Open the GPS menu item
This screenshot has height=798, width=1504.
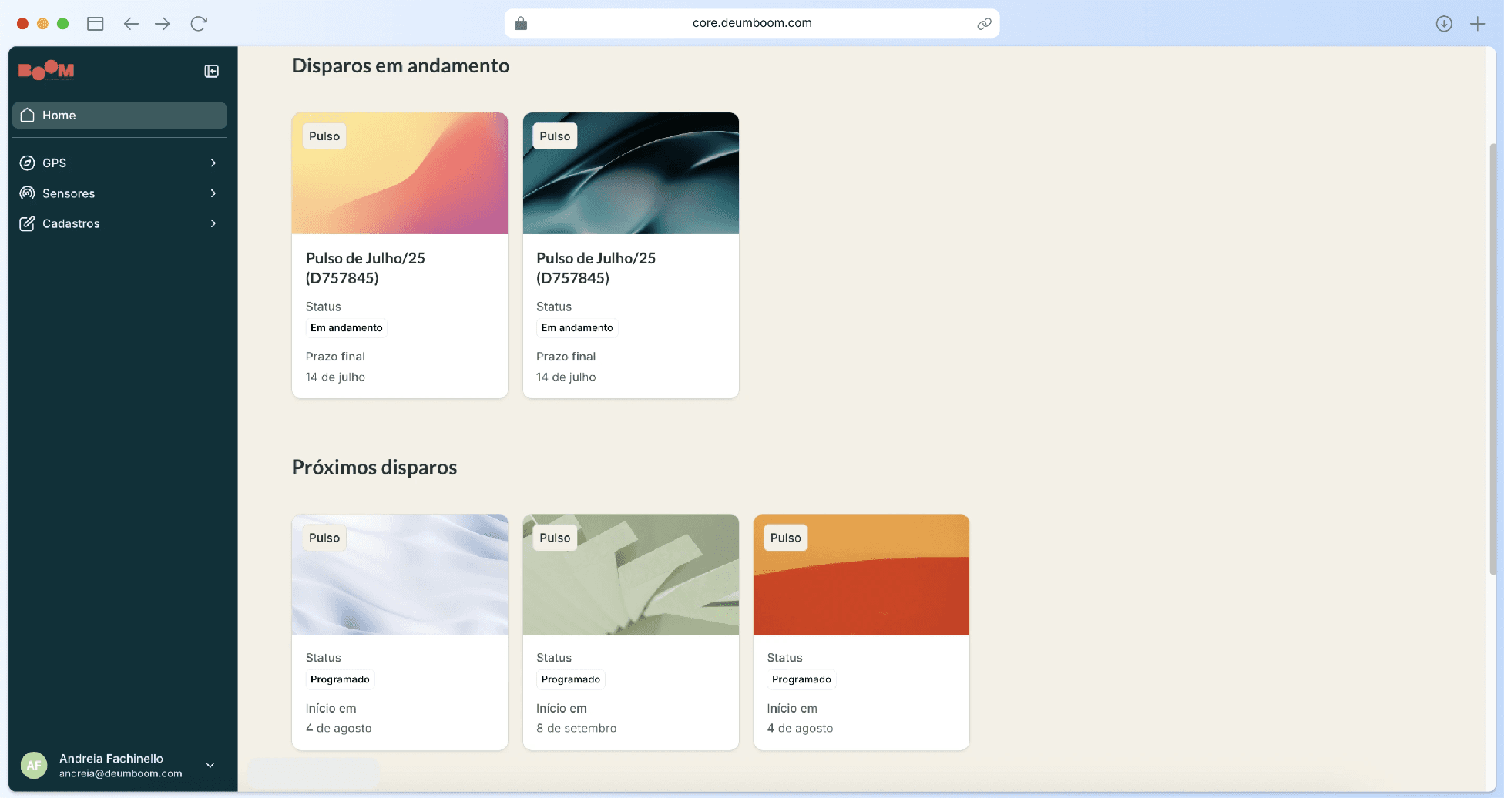(x=119, y=163)
